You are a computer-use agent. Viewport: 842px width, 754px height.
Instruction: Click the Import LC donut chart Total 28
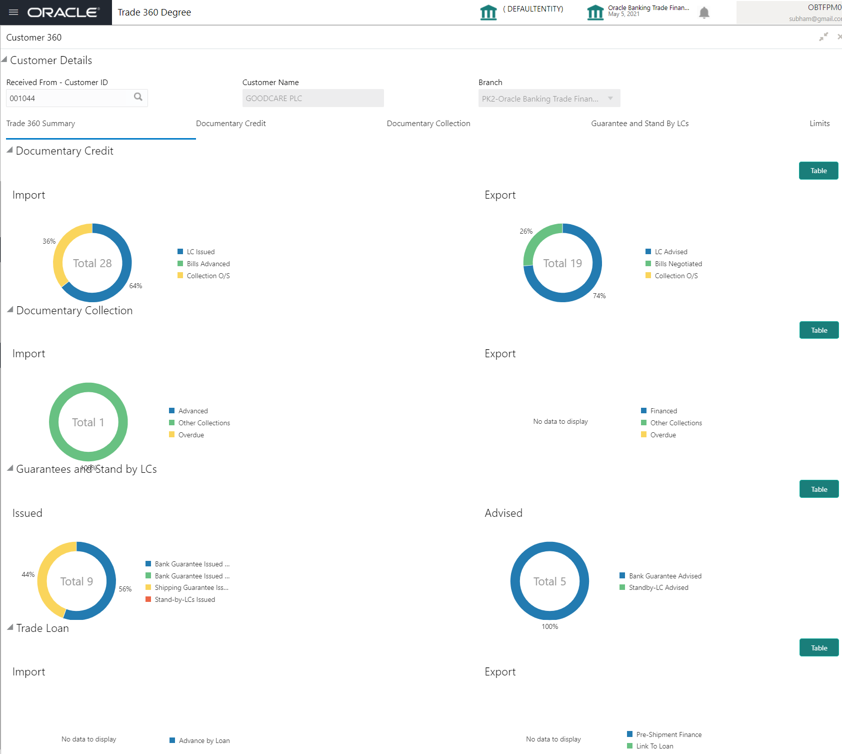coord(92,263)
